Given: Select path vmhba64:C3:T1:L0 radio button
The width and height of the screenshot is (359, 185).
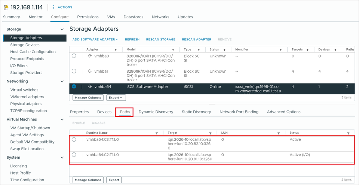Looking at the screenshot, I should 74,139.
